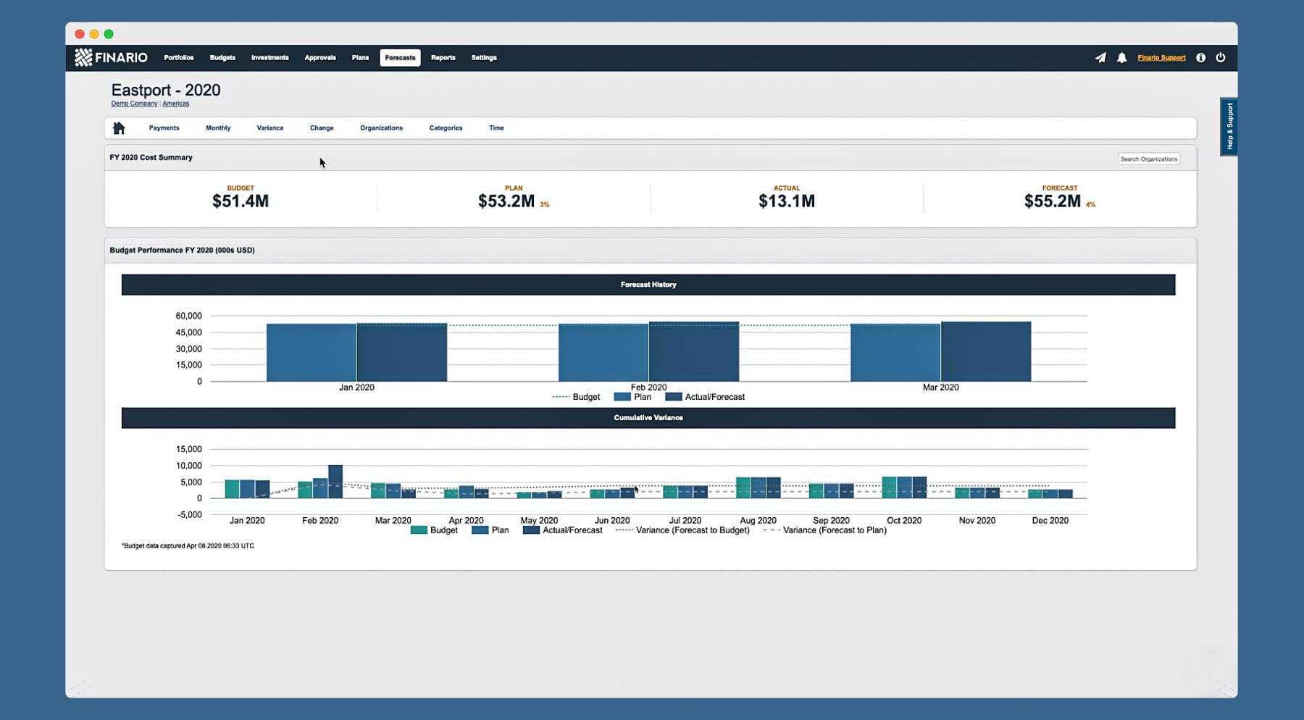Toggle Actual/Forecast legend in Cumulative Variance
Image resolution: width=1304 pixels, height=720 pixels.
(563, 530)
